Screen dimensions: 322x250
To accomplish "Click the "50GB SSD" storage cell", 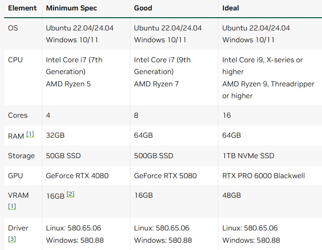I will (x=63, y=155).
